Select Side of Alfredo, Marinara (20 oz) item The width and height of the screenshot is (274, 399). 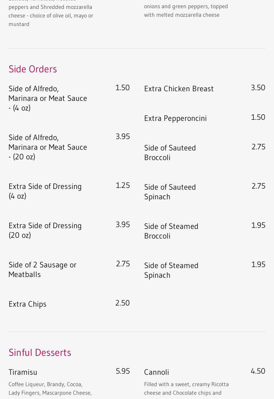tap(48, 147)
